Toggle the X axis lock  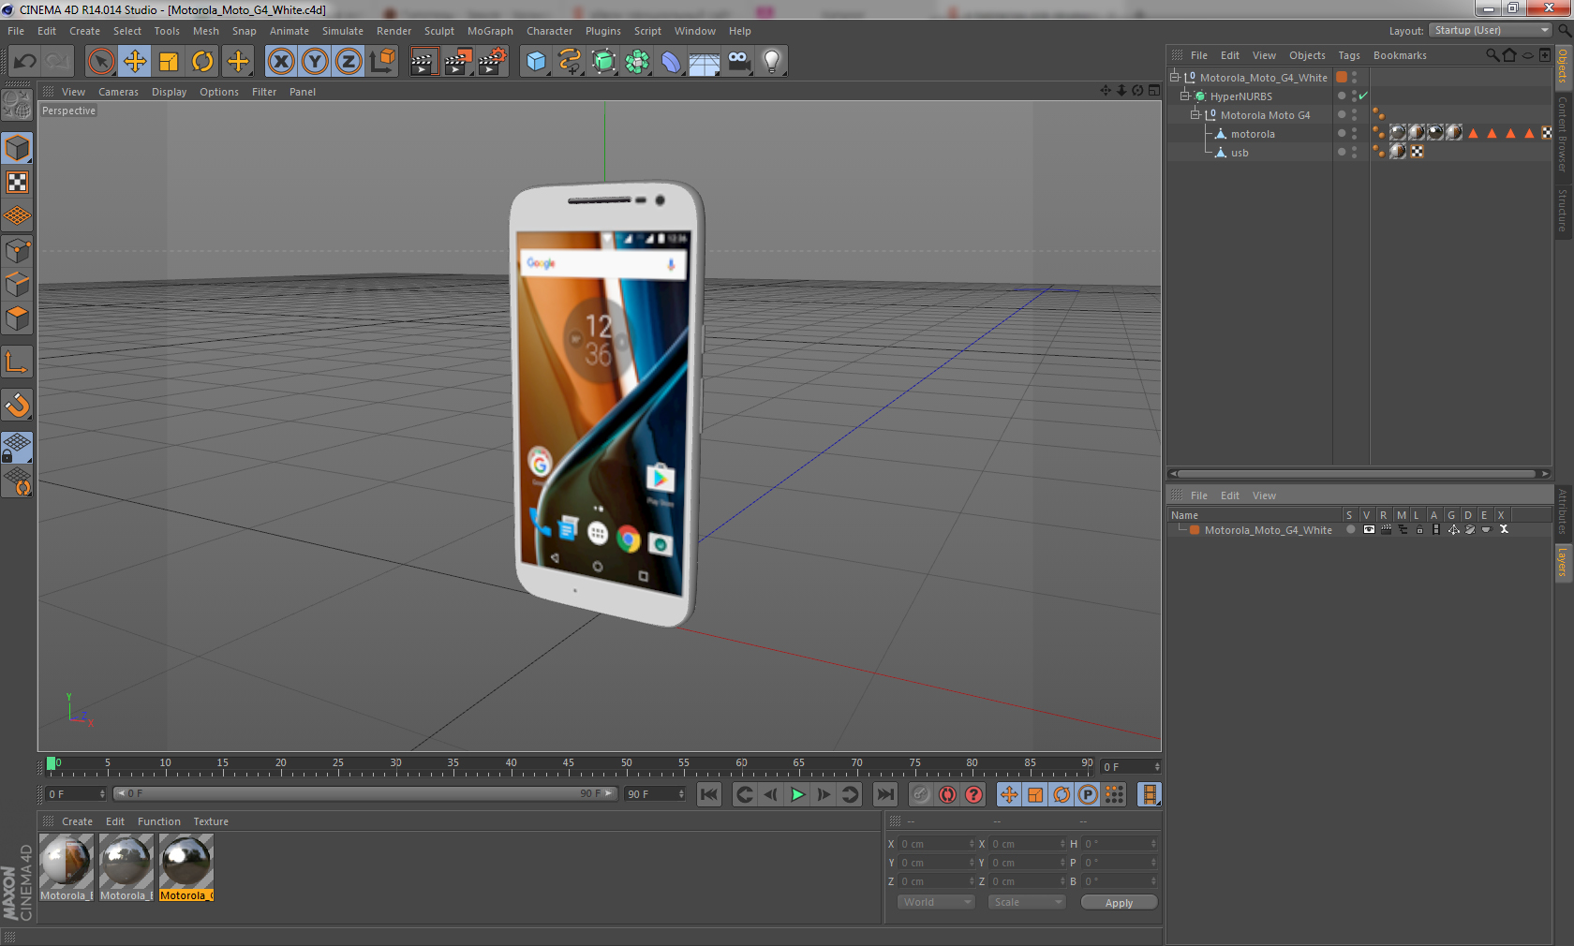tap(281, 62)
